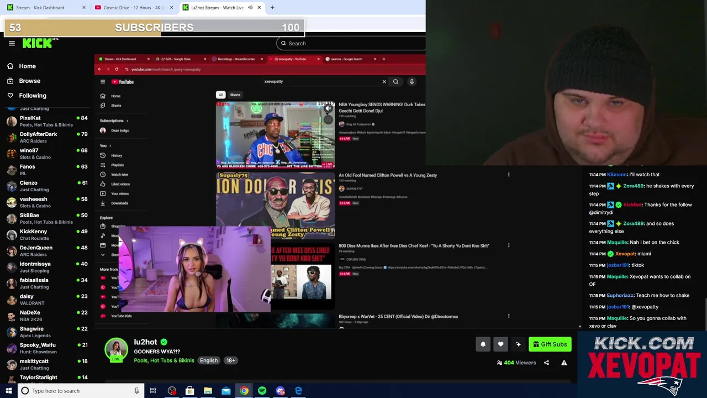Screen dimensions: 707x398
Task: Open idontmissya channel in sidebar
Action: (47, 267)
